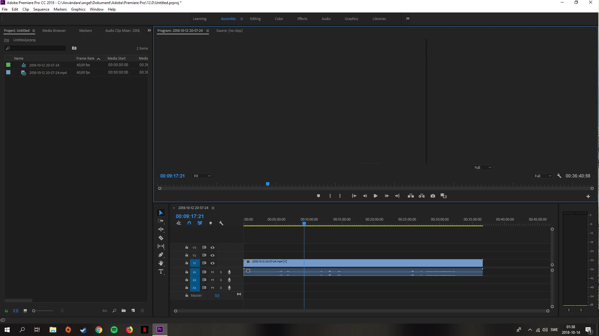The image size is (599, 336).
Task: Click the Export Frame camera icon
Action: 433,196
